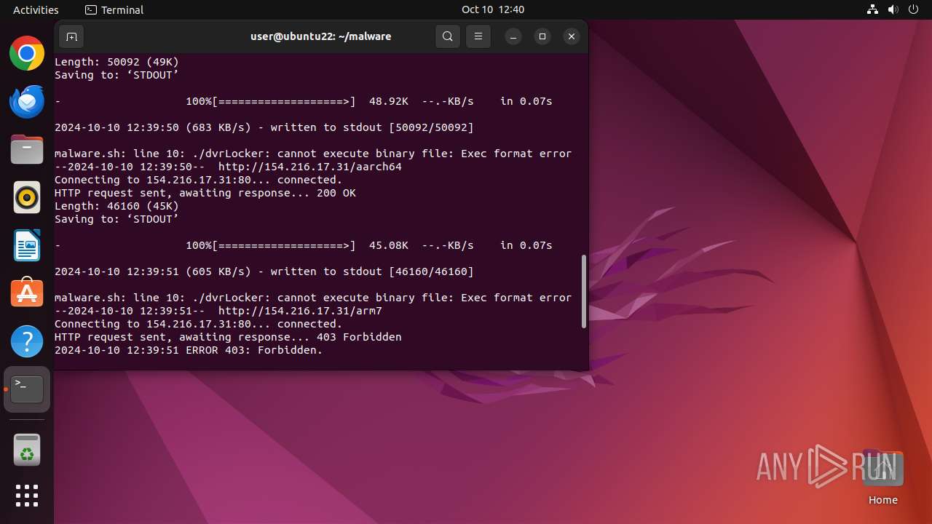Open the Help application
The width and height of the screenshot is (932, 524).
[27, 341]
